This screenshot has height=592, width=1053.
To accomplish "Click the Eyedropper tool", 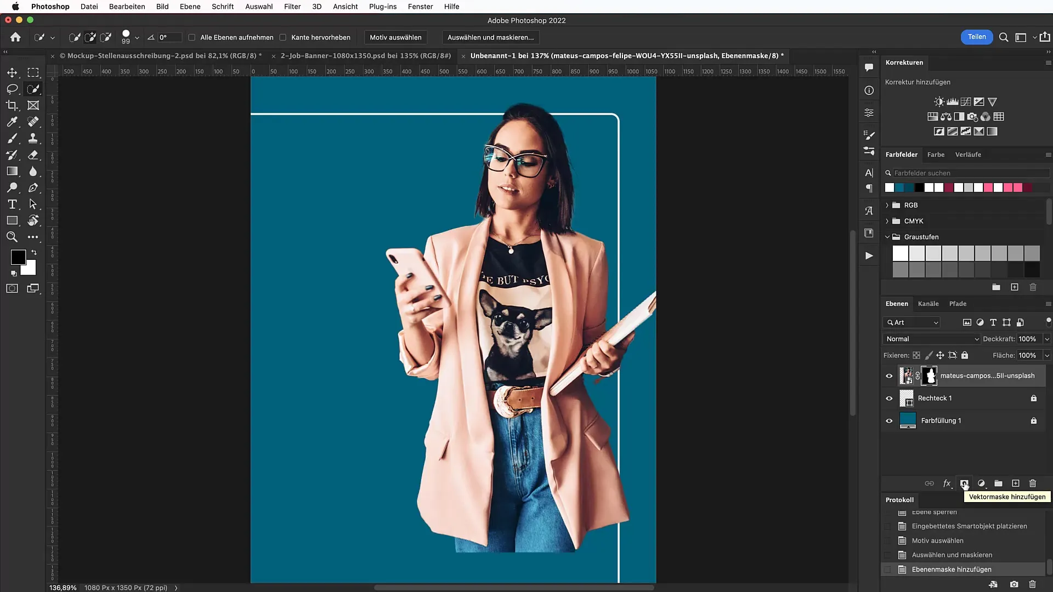I will pyautogui.click(x=12, y=122).
